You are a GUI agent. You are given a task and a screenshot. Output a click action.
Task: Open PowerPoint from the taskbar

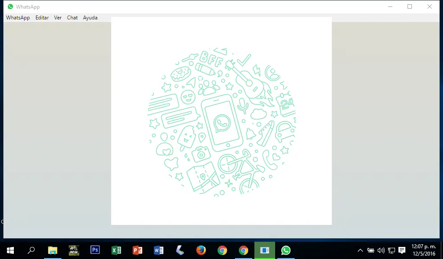[x=137, y=250]
